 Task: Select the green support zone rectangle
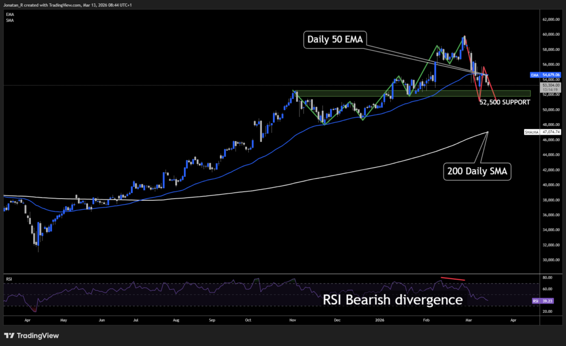(387, 93)
